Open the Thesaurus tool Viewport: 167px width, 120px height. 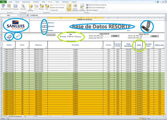(15, 7)
